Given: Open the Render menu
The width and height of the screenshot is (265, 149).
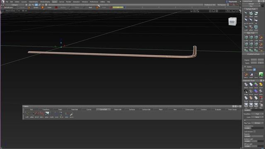Looking at the screenshot, I should click(x=68, y=2).
